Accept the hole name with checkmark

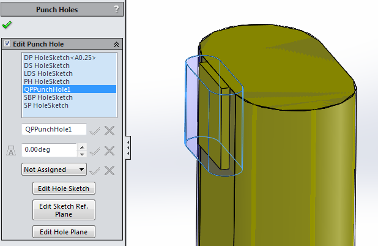(94, 130)
